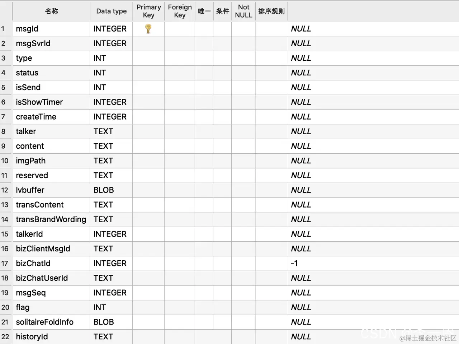
Task: Select row number 12 header
Action: [6, 190]
